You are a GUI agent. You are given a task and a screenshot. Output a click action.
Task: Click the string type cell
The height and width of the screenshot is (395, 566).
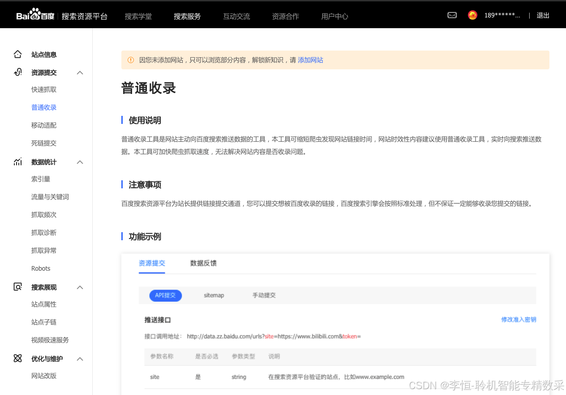(x=239, y=377)
